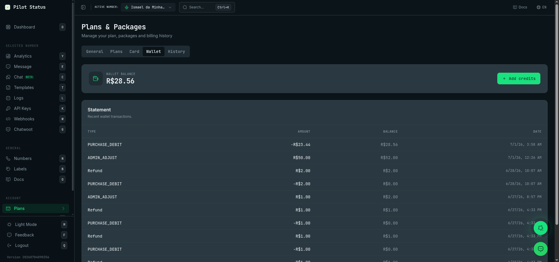Click the 6/27/26, 8:57 PM date
Viewport: 559px width, 262px height.
click(525, 197)
